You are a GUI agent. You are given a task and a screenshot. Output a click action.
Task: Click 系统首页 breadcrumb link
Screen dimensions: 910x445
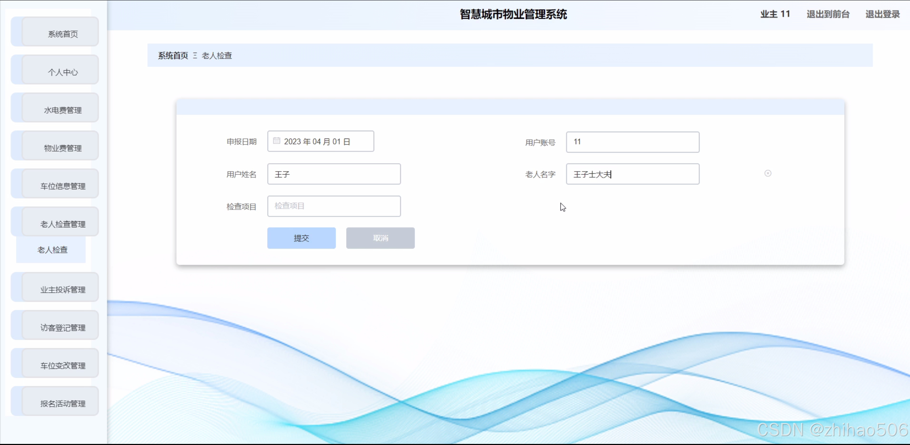[x=173, y=55]
